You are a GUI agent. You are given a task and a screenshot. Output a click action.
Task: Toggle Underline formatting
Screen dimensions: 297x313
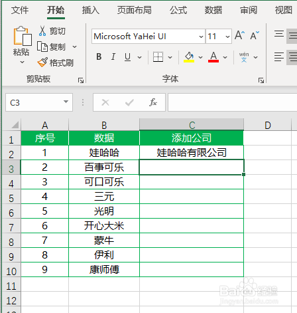pyautogui.click(x=127, y=57)
